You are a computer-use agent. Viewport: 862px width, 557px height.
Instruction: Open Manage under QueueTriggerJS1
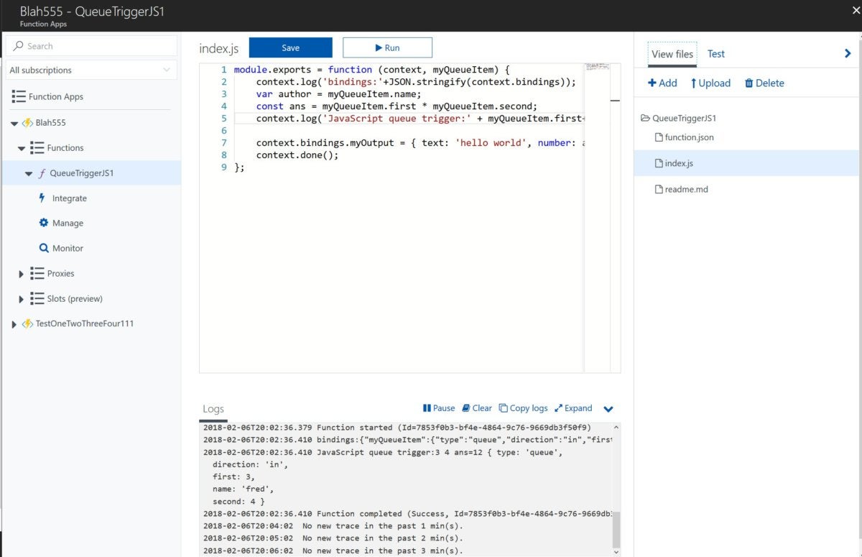pos(68,224)
